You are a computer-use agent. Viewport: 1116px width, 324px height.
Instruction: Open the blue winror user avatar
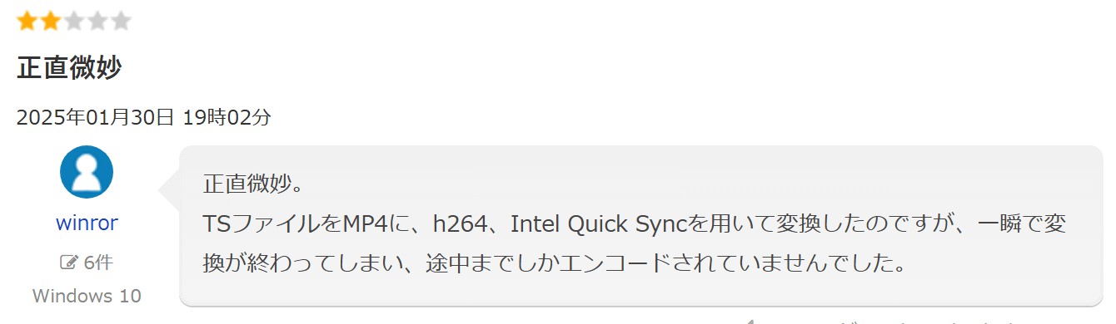pyautogui.click(x=87, y=172)
